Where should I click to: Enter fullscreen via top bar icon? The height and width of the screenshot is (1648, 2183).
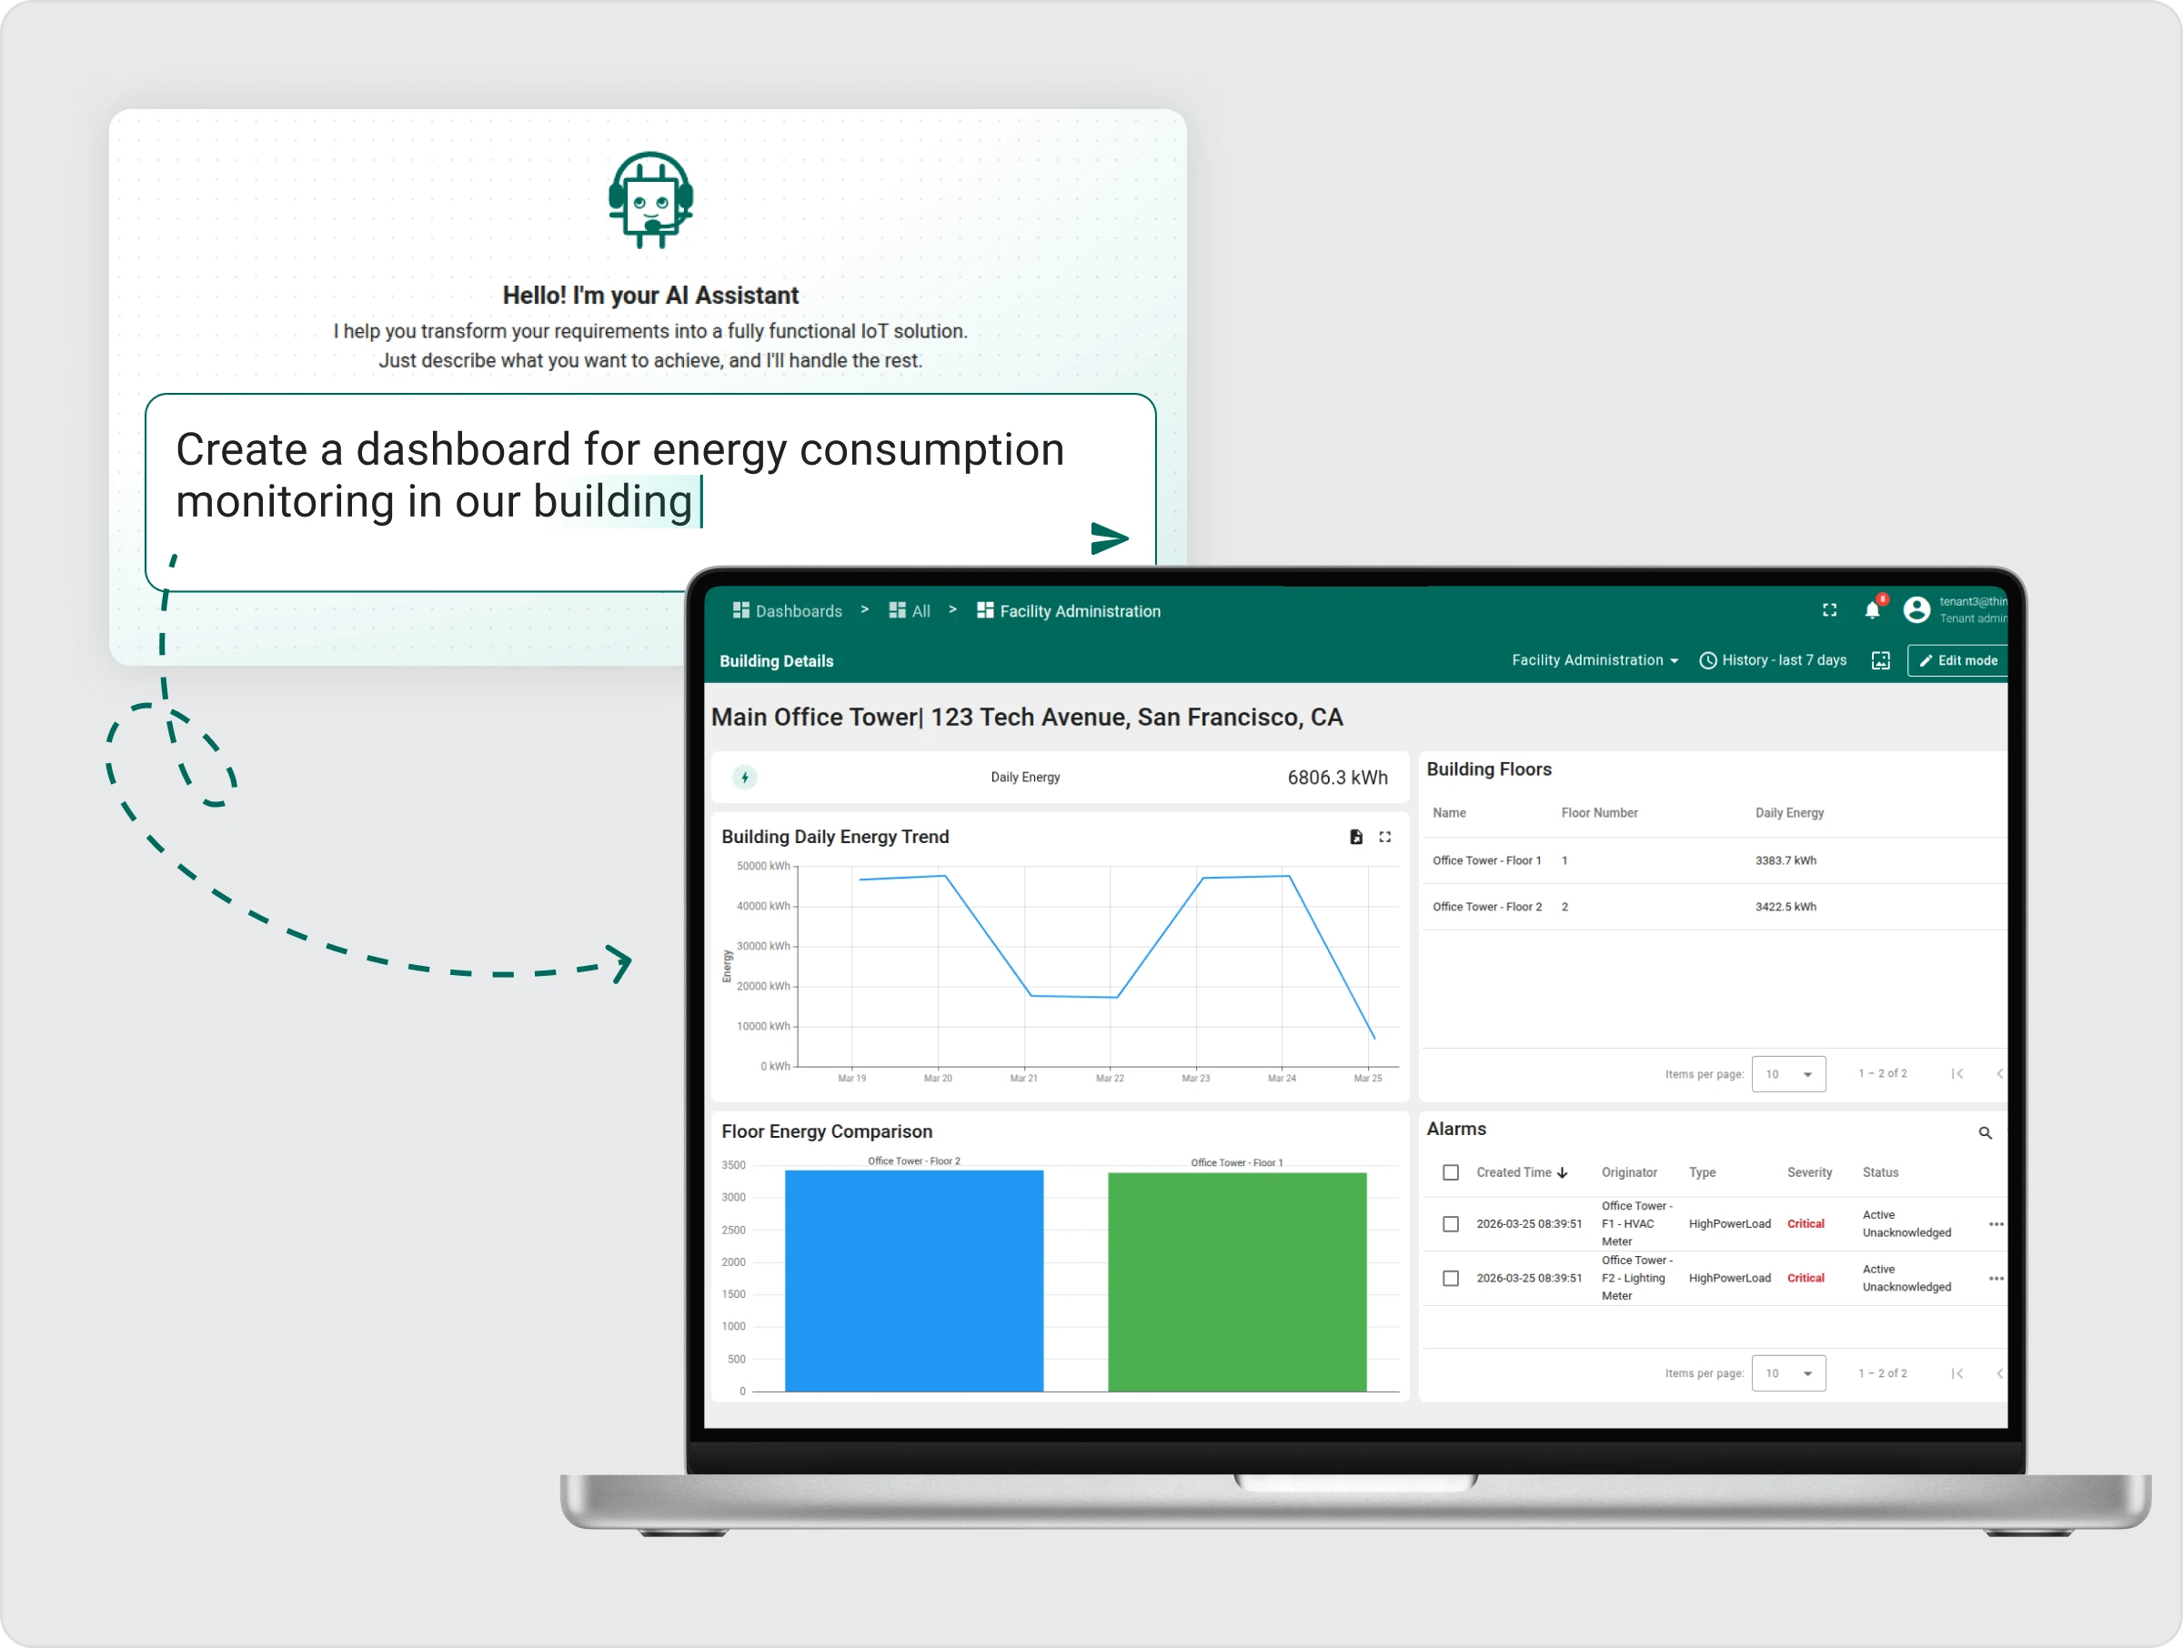tap(1830, 610)
